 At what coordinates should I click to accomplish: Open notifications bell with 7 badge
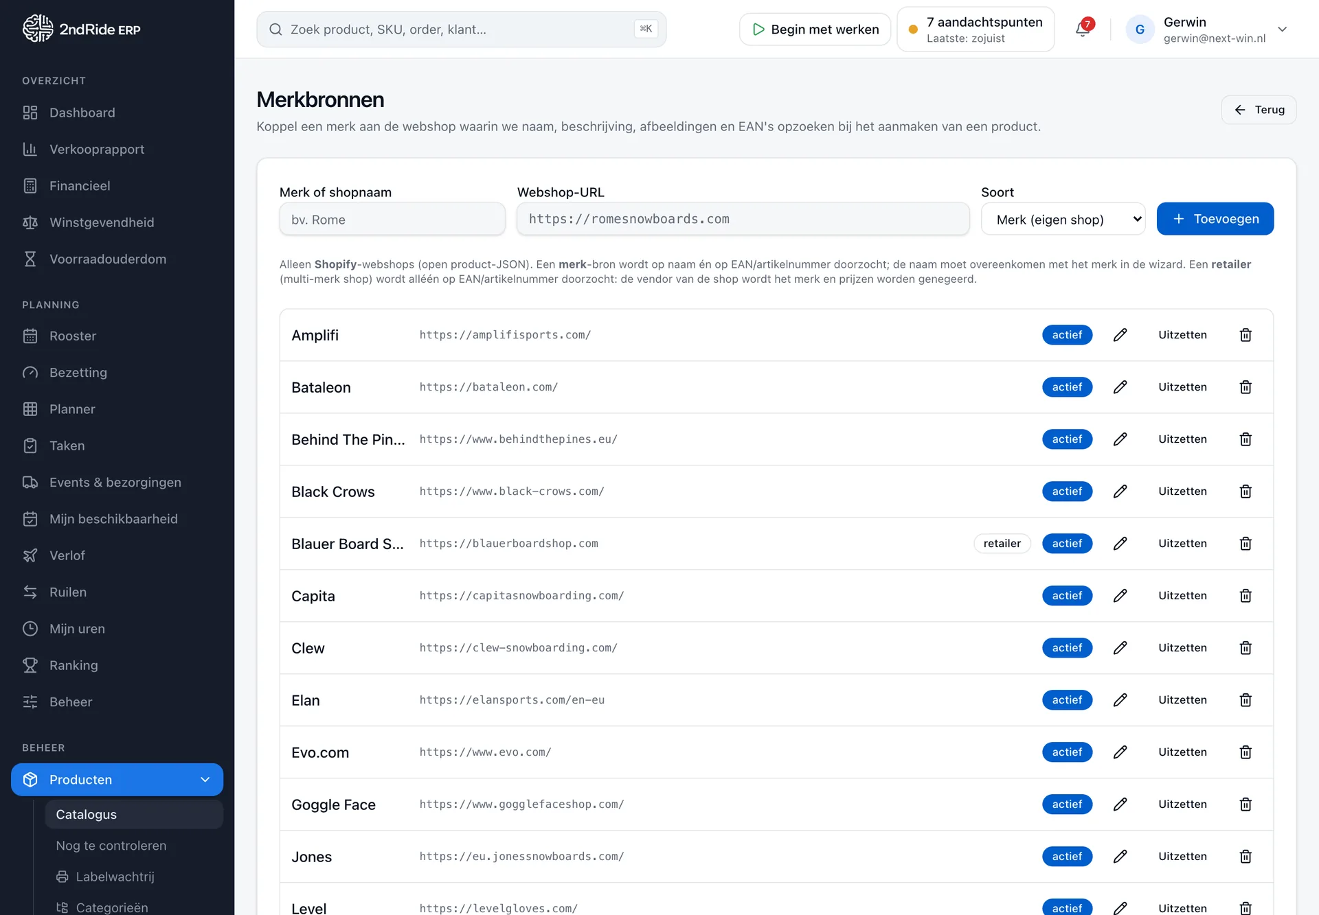coord(1083,29)
